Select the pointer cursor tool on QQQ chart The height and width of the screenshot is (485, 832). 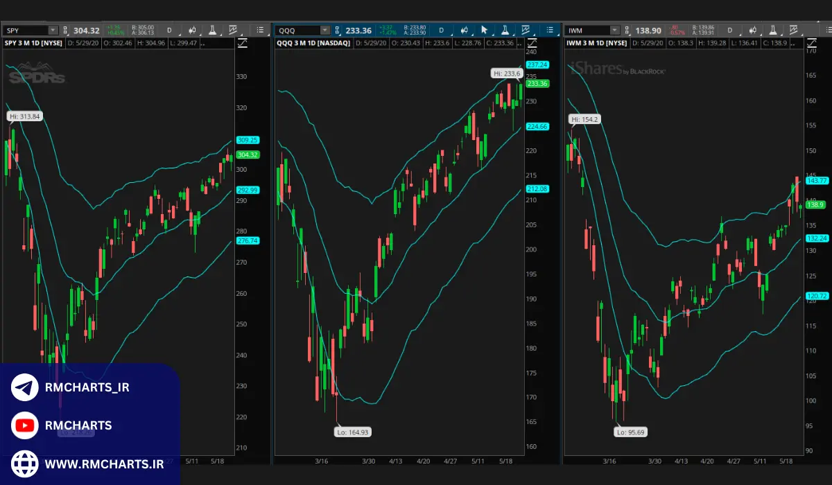pyautogui.click(x=484, y=30)
